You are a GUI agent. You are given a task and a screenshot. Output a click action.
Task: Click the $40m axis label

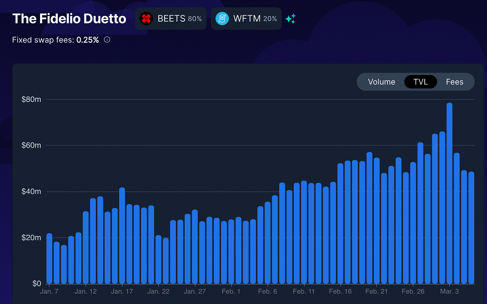[31, 191]
